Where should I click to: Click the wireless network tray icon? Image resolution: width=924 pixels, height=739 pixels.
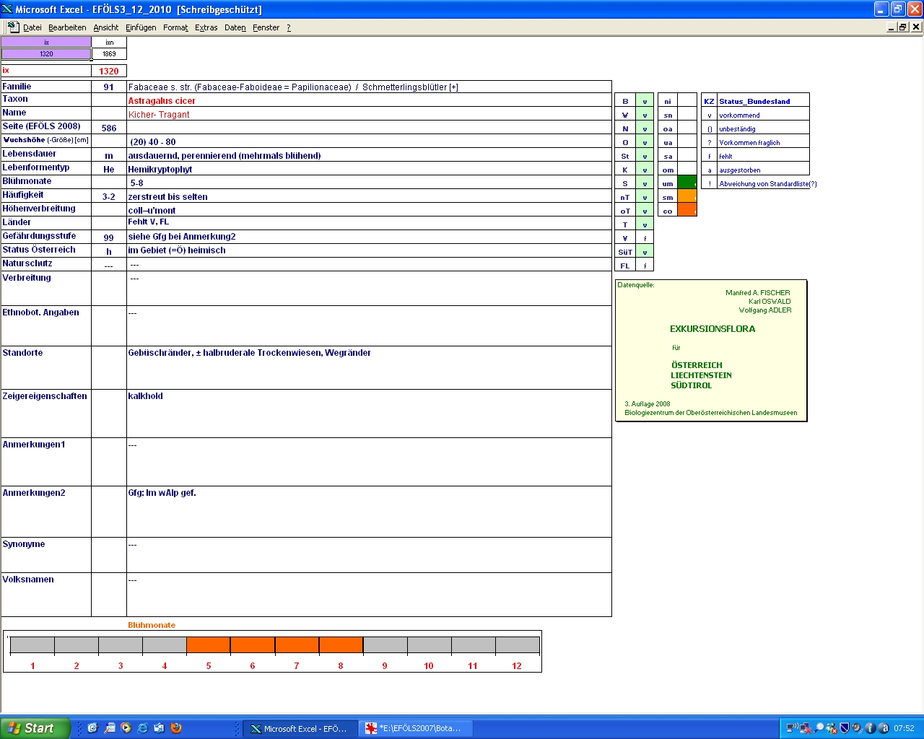click(792, 728)
